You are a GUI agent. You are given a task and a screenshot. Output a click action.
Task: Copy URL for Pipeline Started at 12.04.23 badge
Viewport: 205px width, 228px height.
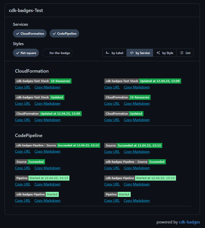pyautogui.click(x=23, y=184)
